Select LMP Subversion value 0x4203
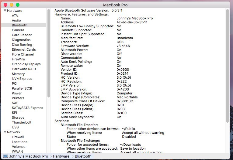 coord(123,89)
